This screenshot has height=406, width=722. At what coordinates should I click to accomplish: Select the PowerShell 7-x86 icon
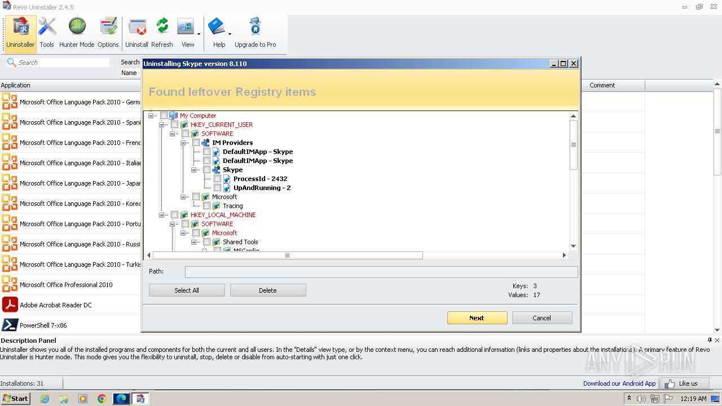(10, 325)
